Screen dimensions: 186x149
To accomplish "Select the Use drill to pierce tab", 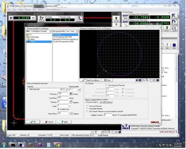I will point(106,102).
